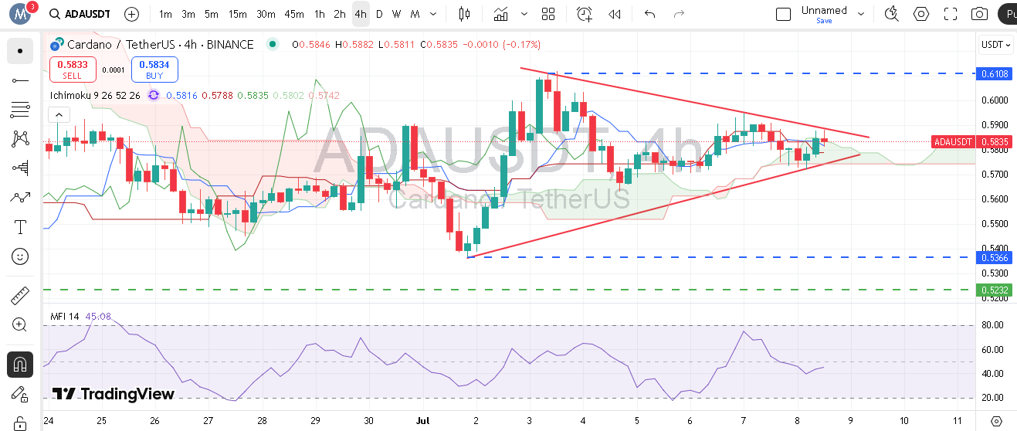Open the candlestick chart type selector
This screenshot has width=1017, height=431.
tap(464, 14)
